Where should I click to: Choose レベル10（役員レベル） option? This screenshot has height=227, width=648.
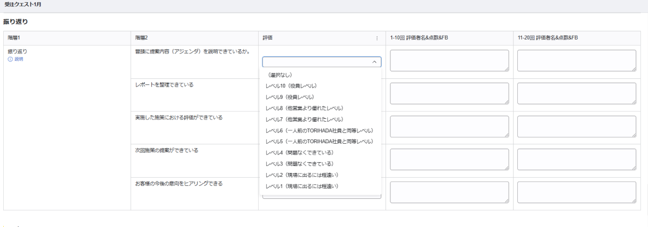[291, 86]
